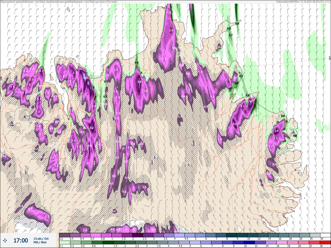This screenshot has width=331, height=248.
Task: Select the bright pink swatch above 0.5, upper row
Action: [96, 235]
